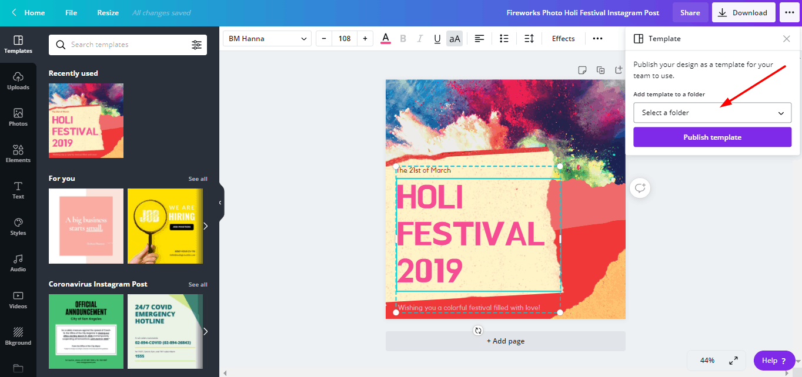This screenshot has width=802, height=377.
Task: Open the Resize menu
Action: click(x=108, y=12)
